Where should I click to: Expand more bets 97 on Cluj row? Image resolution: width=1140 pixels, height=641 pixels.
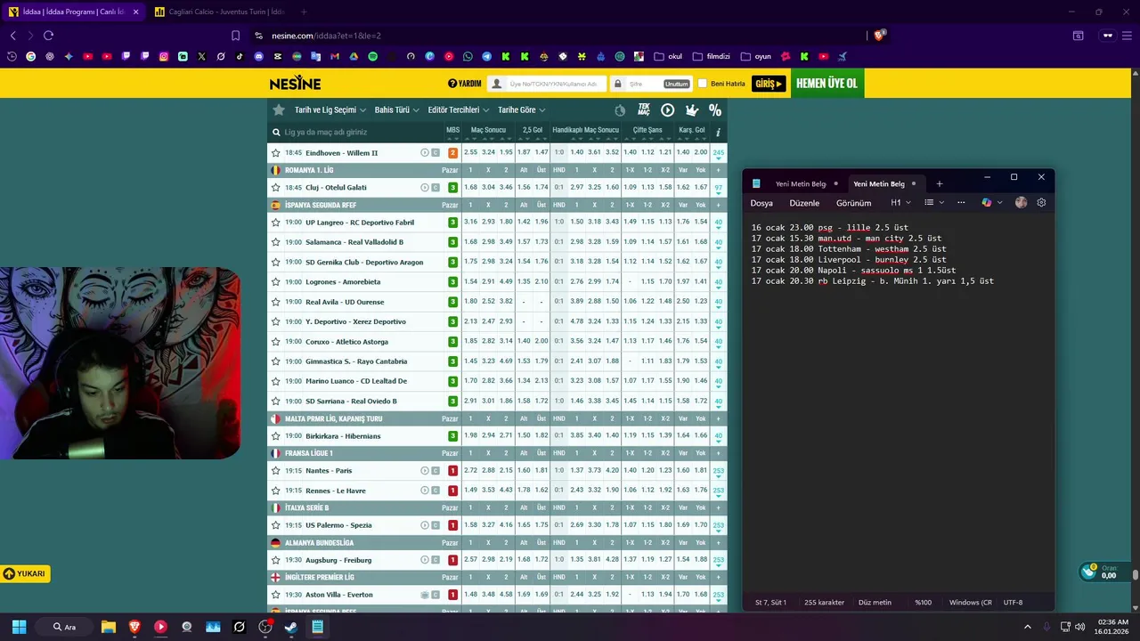(718, 188)
